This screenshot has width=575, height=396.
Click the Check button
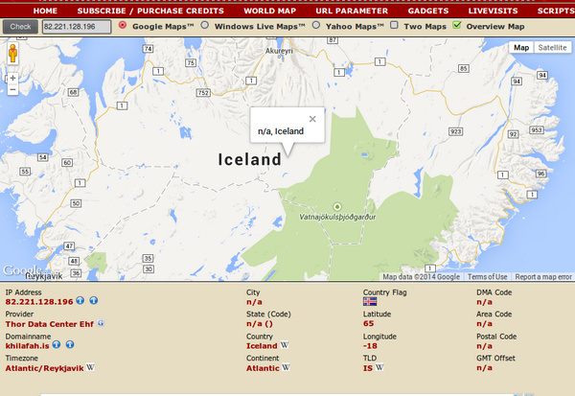point(20,27)
